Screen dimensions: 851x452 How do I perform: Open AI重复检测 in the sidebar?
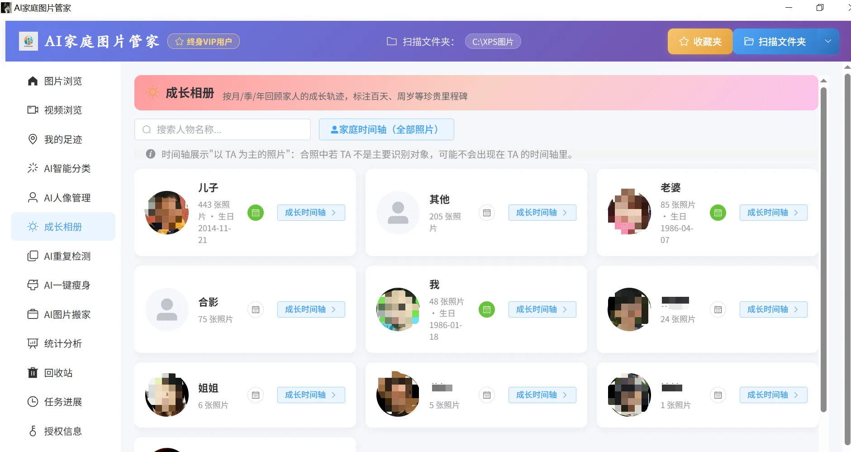point(63,256)
